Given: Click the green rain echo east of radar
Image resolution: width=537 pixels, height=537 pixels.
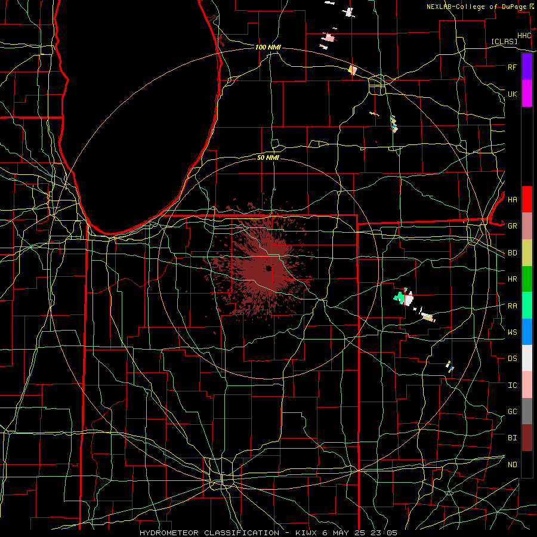Looking at the screenshot, I should coord(399,297).
